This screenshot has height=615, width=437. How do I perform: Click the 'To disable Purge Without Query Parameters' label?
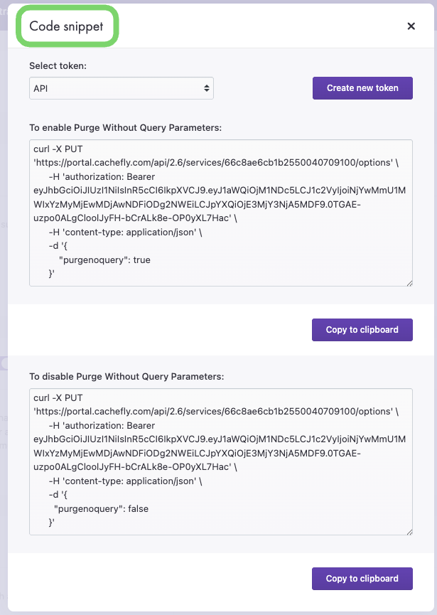[x=126, y=376]
